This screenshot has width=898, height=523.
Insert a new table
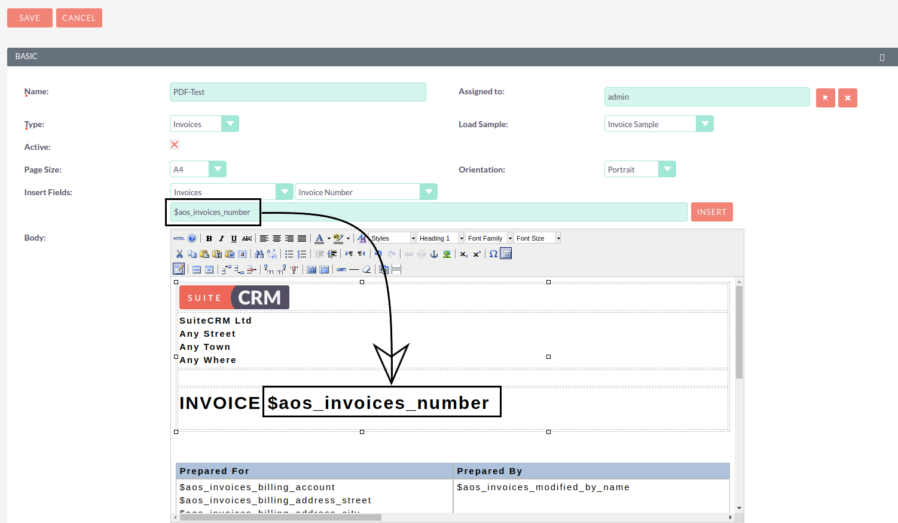[506, 254]
